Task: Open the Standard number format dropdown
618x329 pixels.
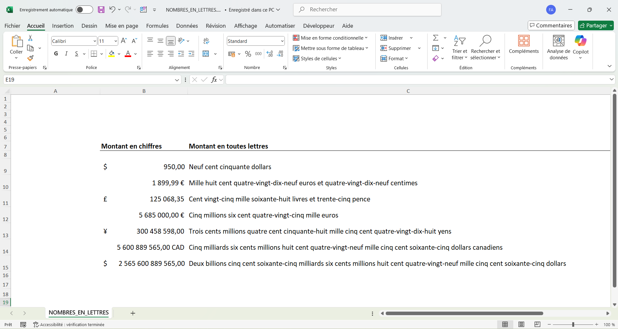Action: click(282, 41)
